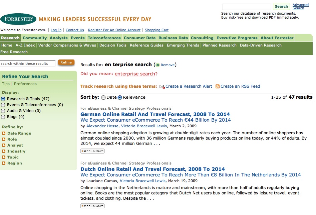Open Victoria Bracewell Lewis link in Dutch report
This screenshot has width=316, height=215.
pyautogui.click(x=142, y=181)
